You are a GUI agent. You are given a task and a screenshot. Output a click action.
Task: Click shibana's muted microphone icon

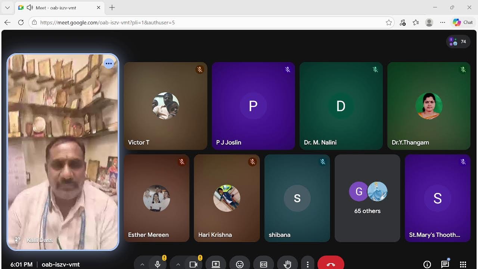(x=323, y=162)
